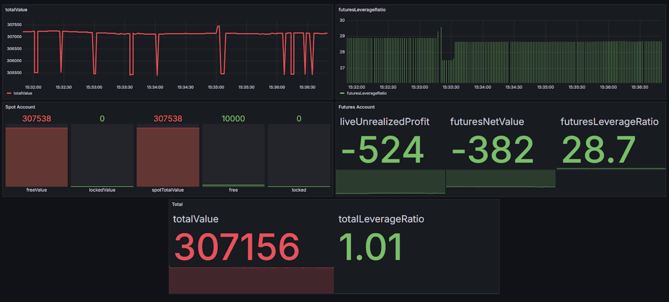Click the futuresNetValue stat label
Viewport: 669px width, 302px height.
tap(487, 122)
